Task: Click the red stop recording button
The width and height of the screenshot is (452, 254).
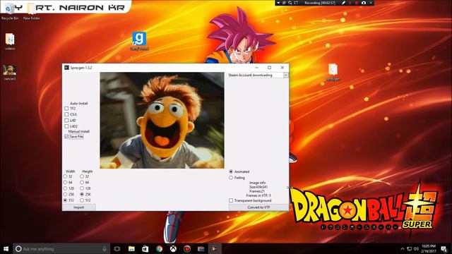Action: point(357,3)
